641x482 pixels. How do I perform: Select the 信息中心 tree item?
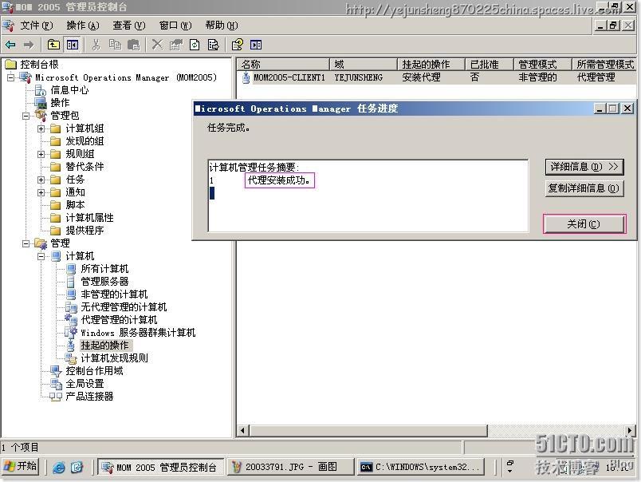point(69,90)
